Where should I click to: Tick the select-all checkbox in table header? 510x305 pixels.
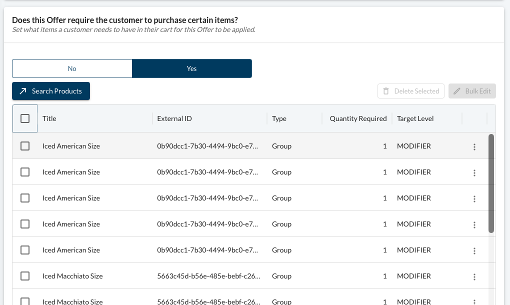(25, 118)
